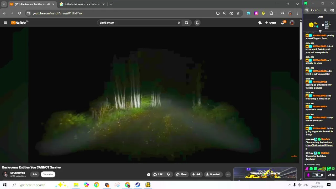Open YouTube account avatar menu
336x189 pixels.
(x=292, y=23)
